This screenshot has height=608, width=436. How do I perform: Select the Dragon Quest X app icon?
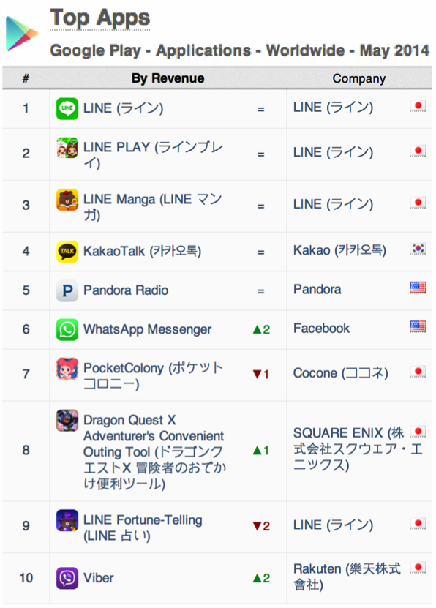[x=67, y=420]
